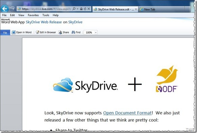Open the blue File tab in Word Web App
The width and height of the screenshot is (197, 133).
(x=5, y=32)
